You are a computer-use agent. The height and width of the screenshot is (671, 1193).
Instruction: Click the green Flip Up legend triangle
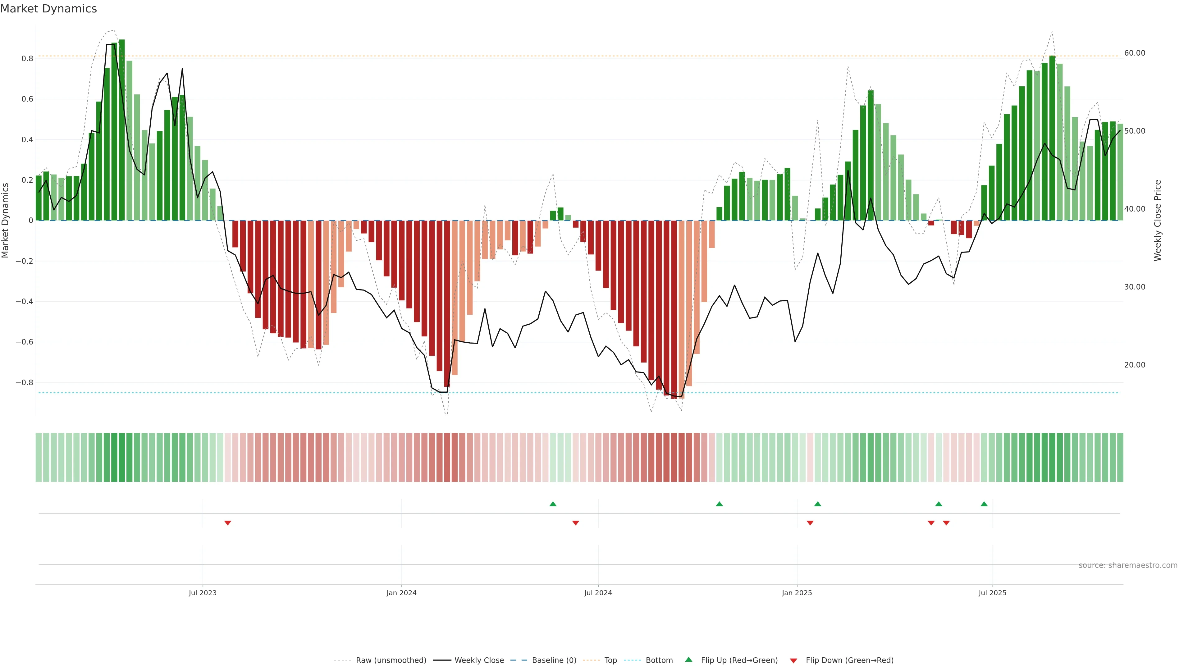pyautogui.click(x=689, y=660)
